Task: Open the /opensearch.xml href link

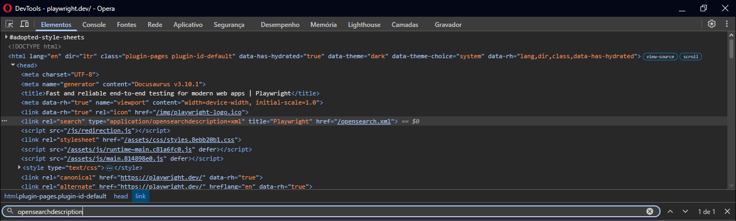Action: pyautogui.click(x=364, y=121)
